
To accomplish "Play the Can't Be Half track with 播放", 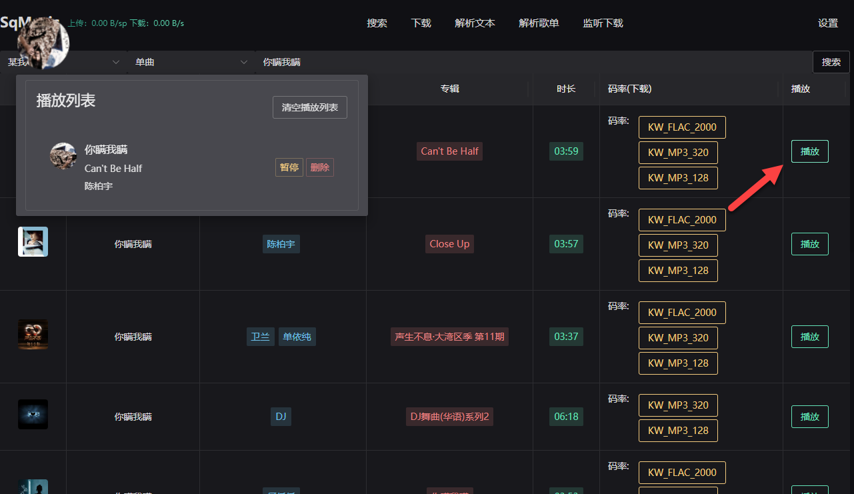I will (810, 151).
